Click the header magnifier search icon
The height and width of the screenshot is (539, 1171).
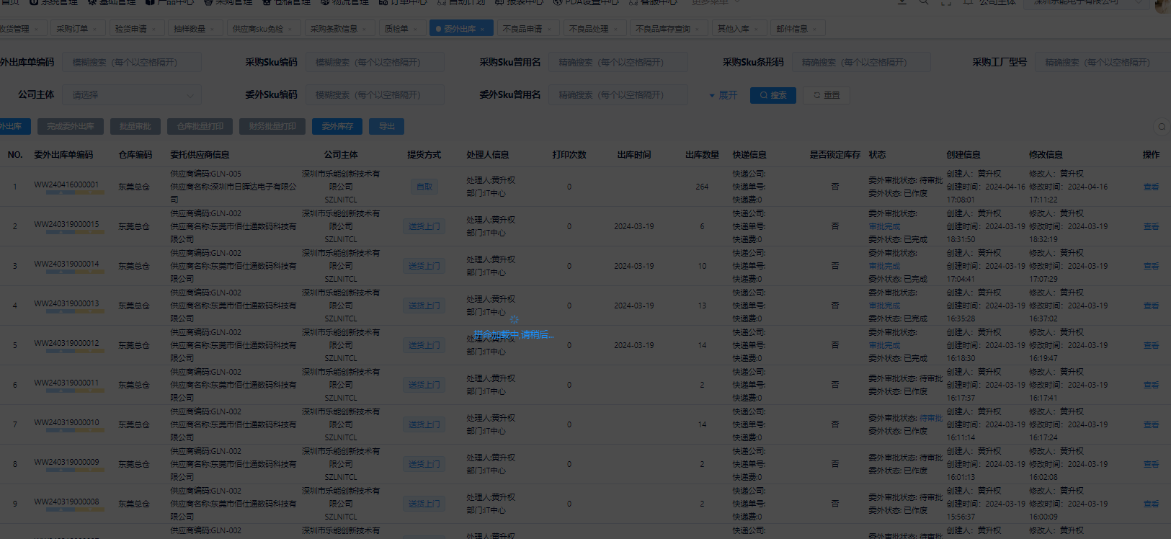click(923, 2)
